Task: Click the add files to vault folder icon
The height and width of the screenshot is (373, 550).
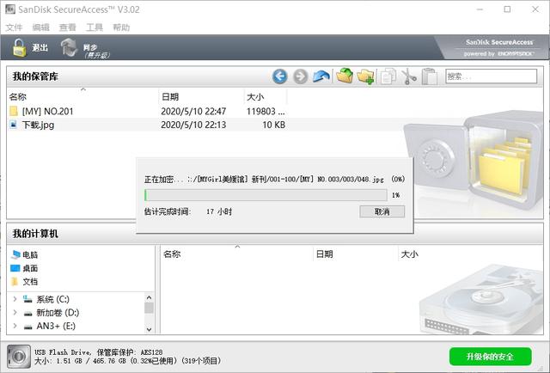Action: click(345, 76)
